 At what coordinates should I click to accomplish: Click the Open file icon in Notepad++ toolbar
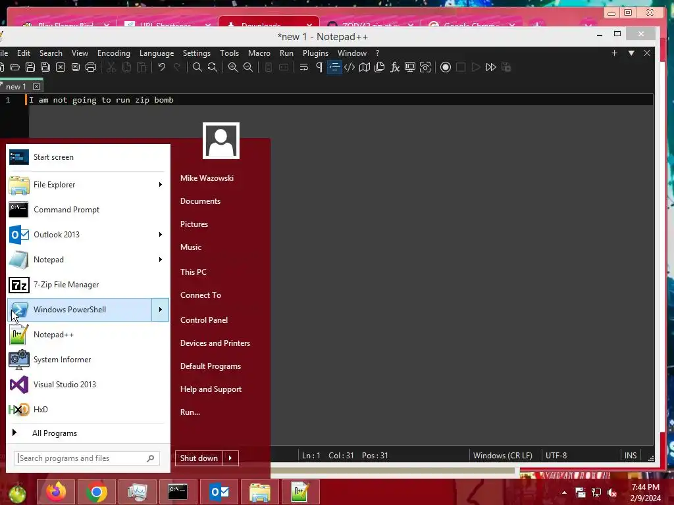pos(15,67)
